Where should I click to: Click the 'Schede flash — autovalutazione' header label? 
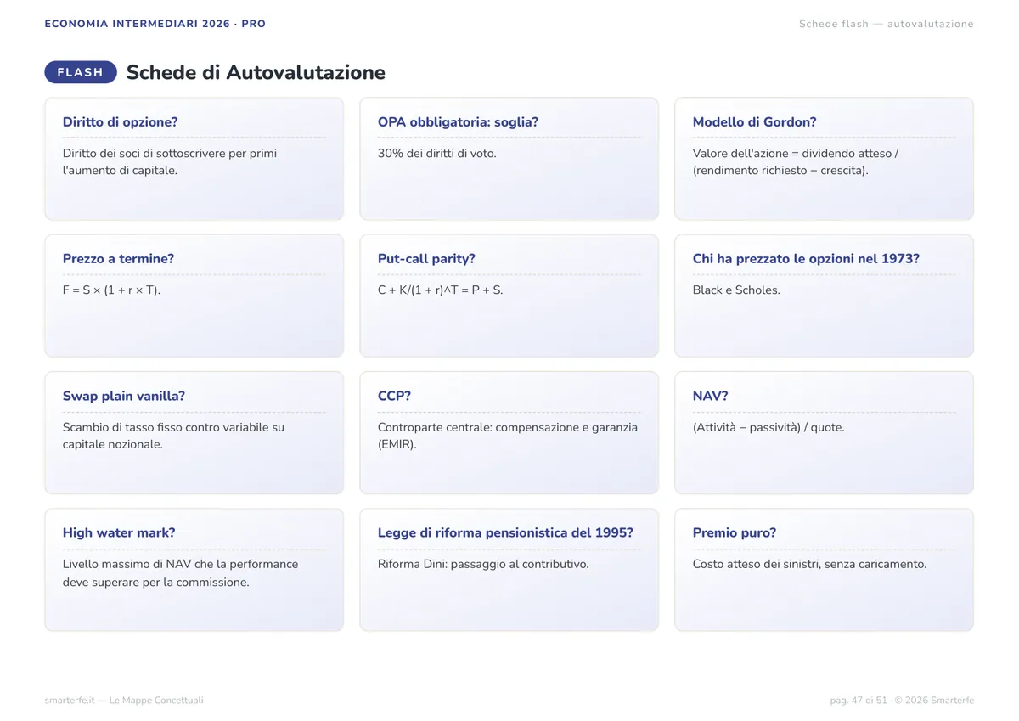click(x=887, y=24)
